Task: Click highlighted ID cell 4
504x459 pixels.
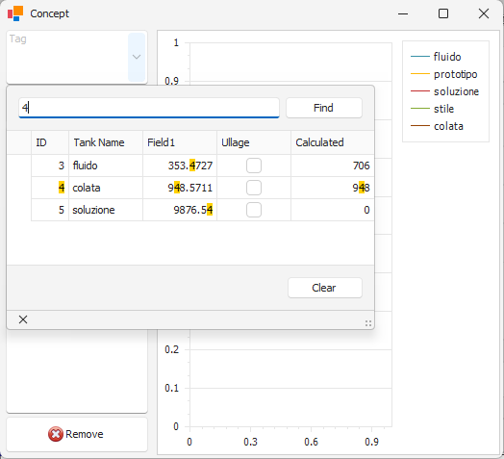Action: pyautogui.click(x=50, y=188)
